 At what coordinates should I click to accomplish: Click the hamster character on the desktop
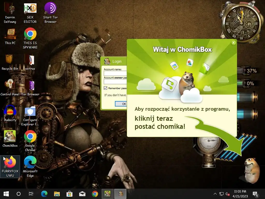click(252, 170)
